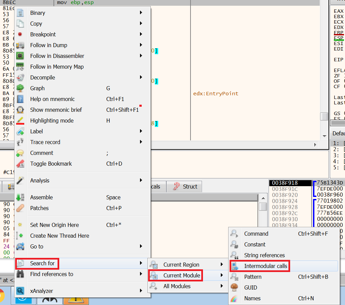Open the Graph view via its tree icon
This screenshot has width=345, height=305.
tap(20, 88)
